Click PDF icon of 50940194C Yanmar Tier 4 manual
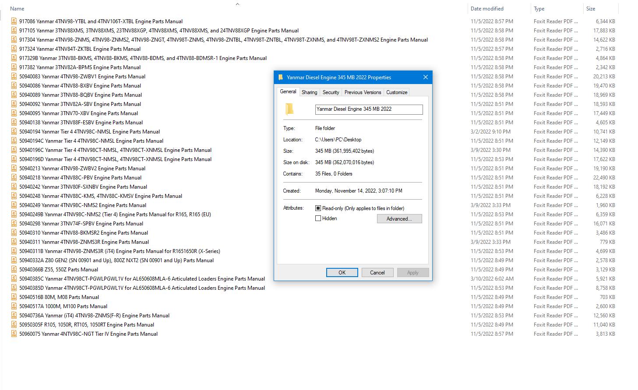Screen dimensions: 638x390 coord(14,141)
